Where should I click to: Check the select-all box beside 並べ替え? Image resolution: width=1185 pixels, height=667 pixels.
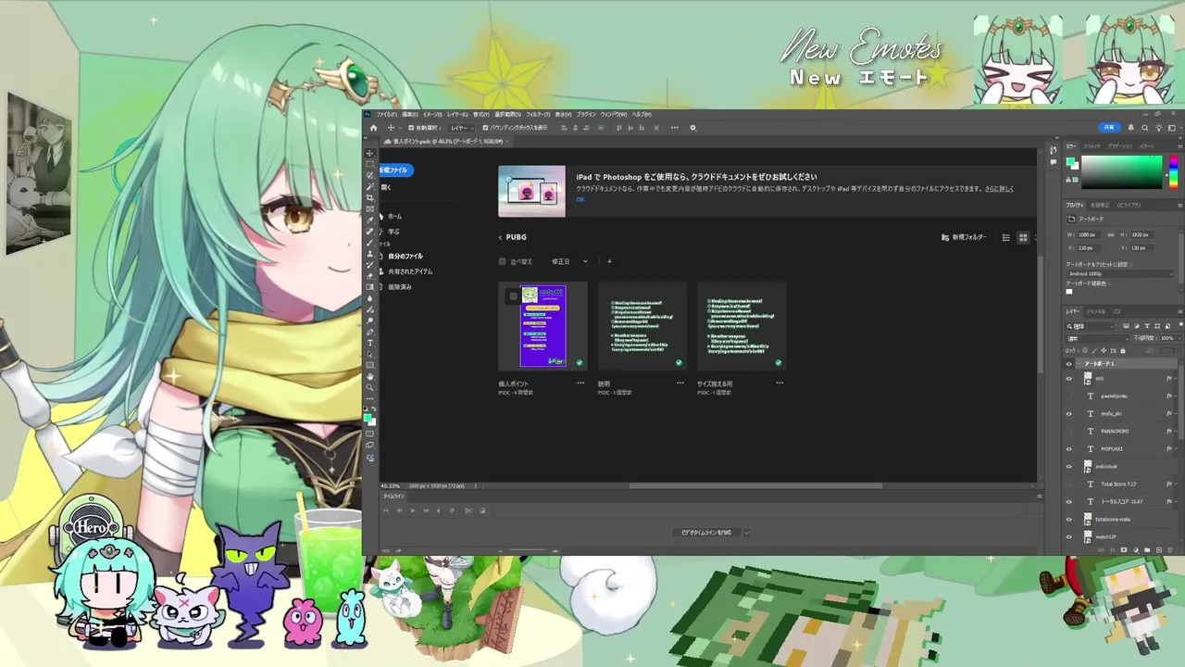point(503,261)
